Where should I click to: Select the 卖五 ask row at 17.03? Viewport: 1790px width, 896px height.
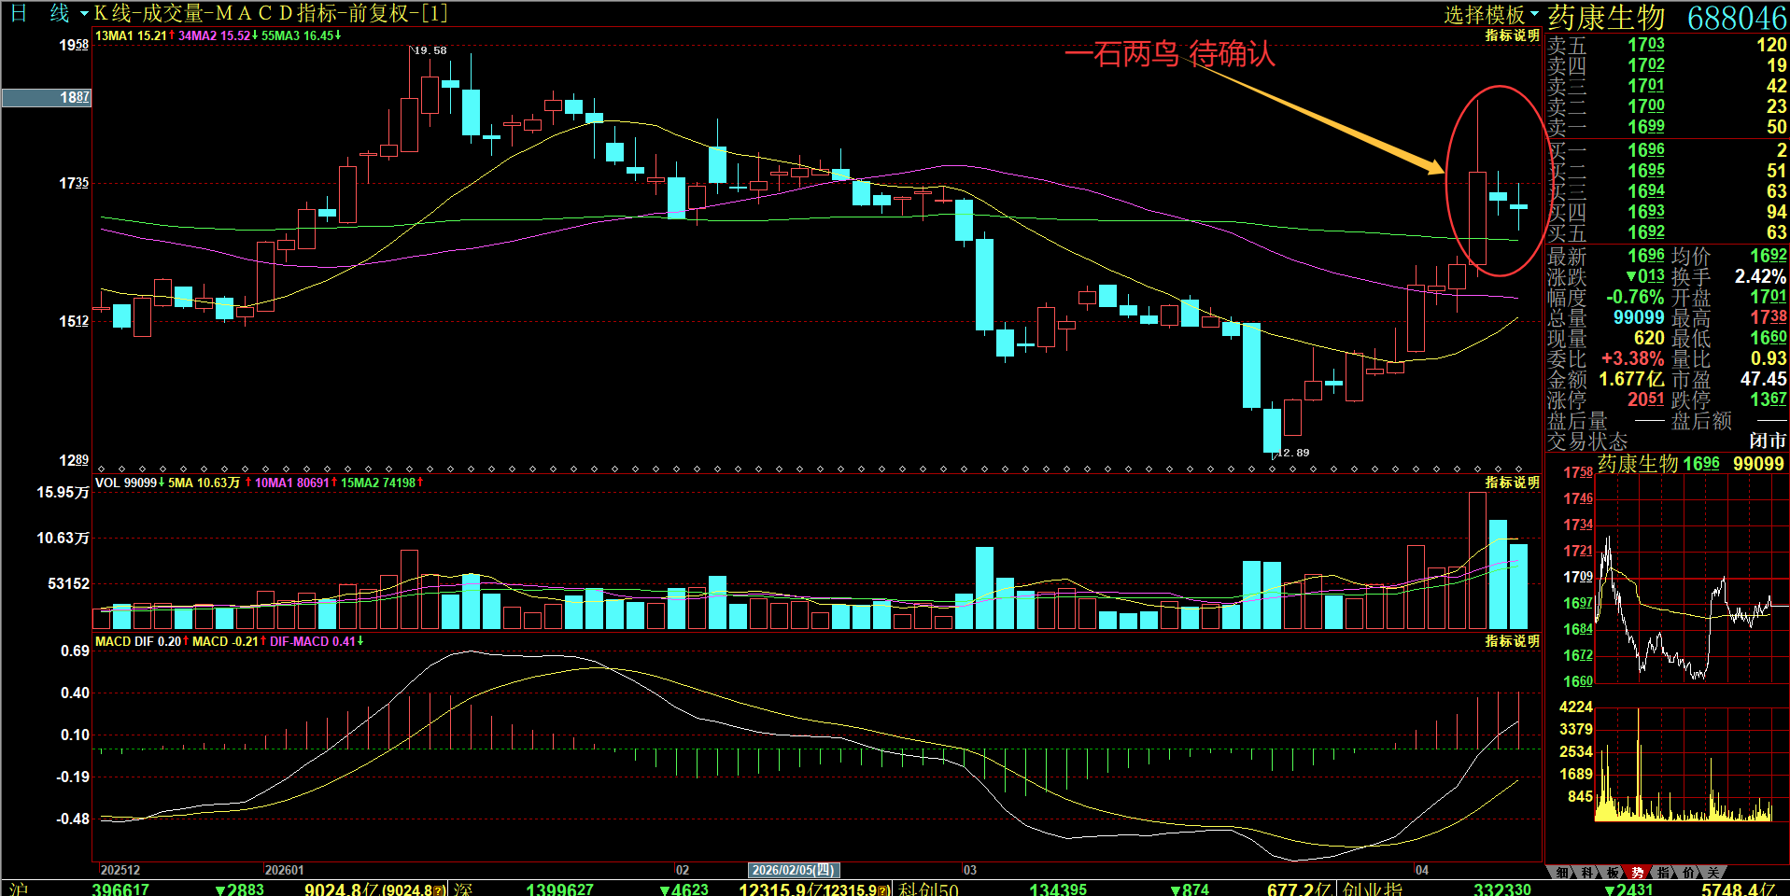click(x=1667, y=45)
